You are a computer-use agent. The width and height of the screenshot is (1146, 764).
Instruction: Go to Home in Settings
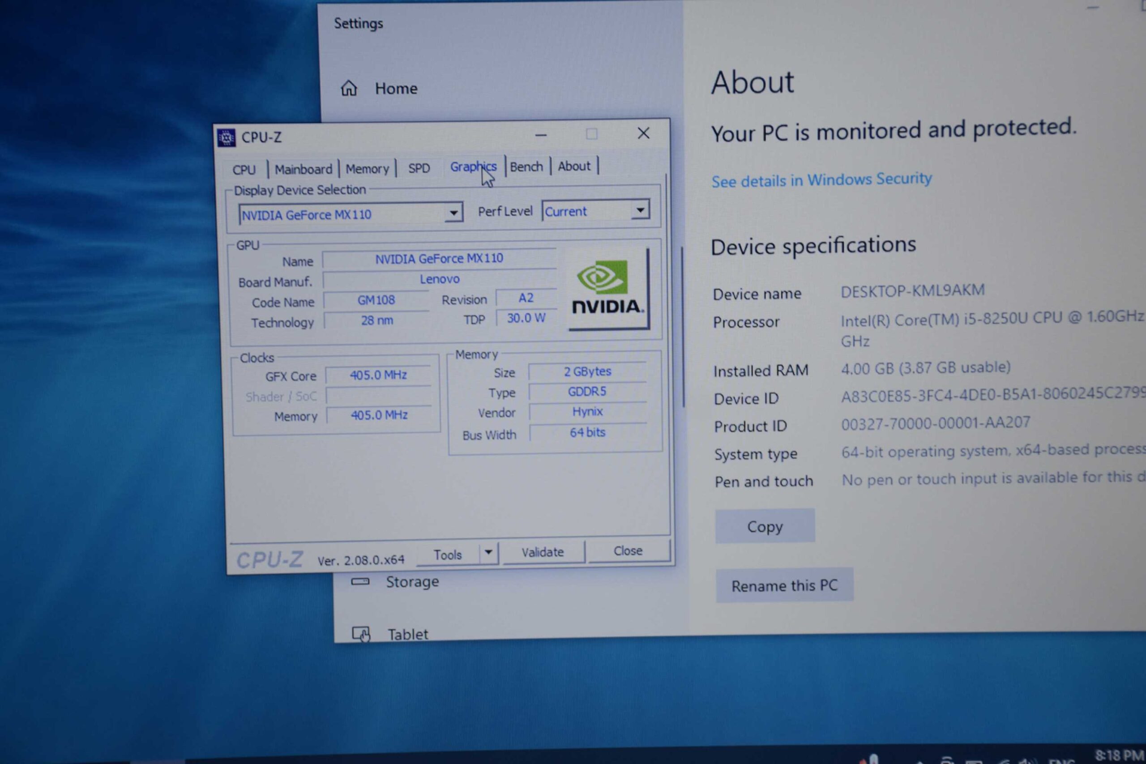(396, 88)
